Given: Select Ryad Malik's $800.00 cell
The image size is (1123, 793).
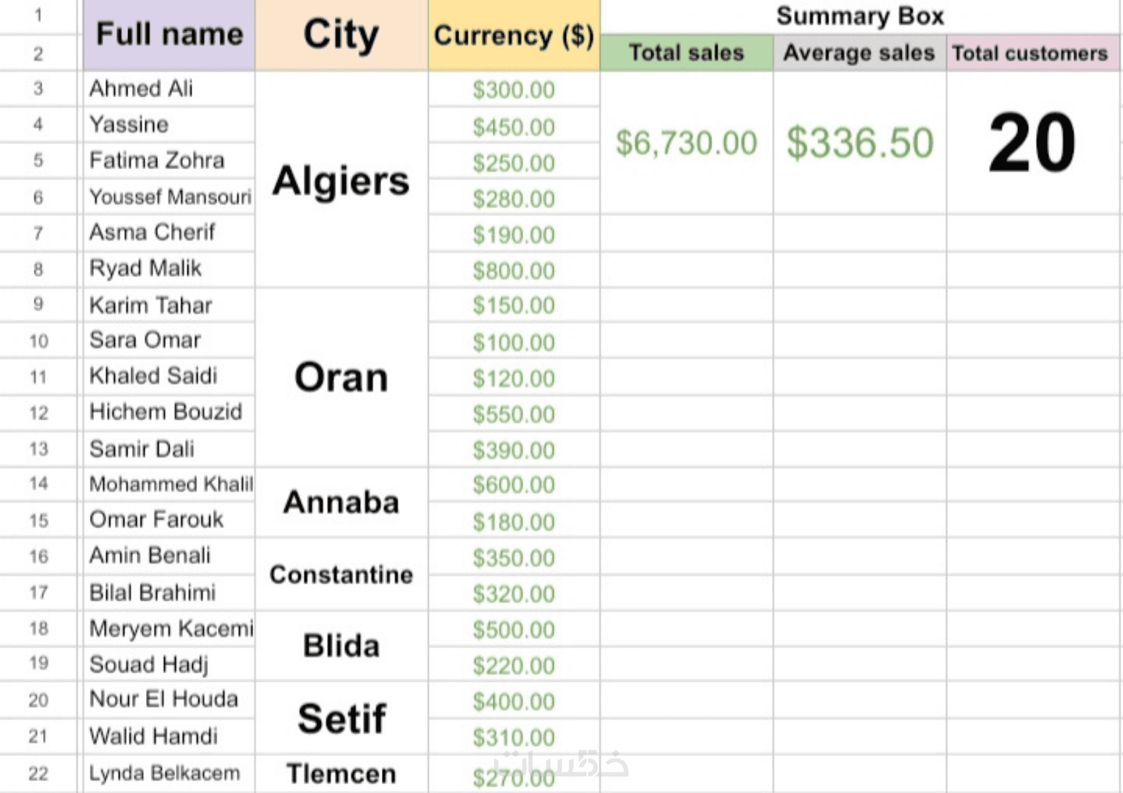Looking at the screenshot, I should [x=514, y=270].
